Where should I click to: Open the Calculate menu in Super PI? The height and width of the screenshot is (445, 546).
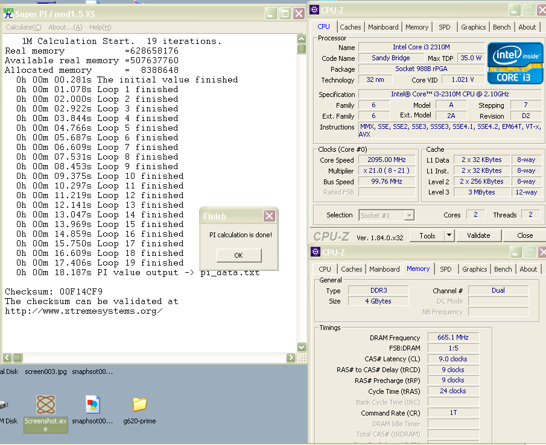pyautogui.click(x=24, y=27)
